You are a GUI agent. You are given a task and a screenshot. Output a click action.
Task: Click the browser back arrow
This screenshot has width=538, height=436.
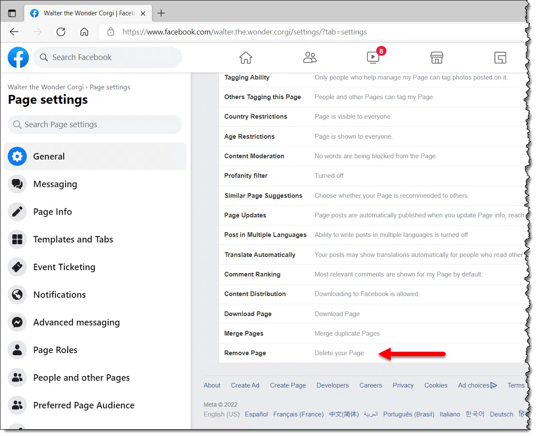(14, 32)
